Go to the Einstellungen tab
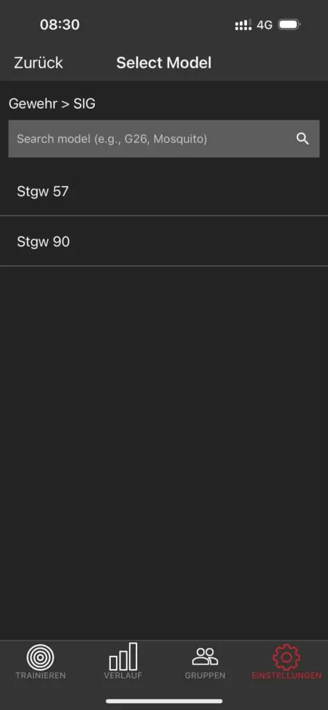The width and height of the screenshot is (328, 710). pos(287,661)
